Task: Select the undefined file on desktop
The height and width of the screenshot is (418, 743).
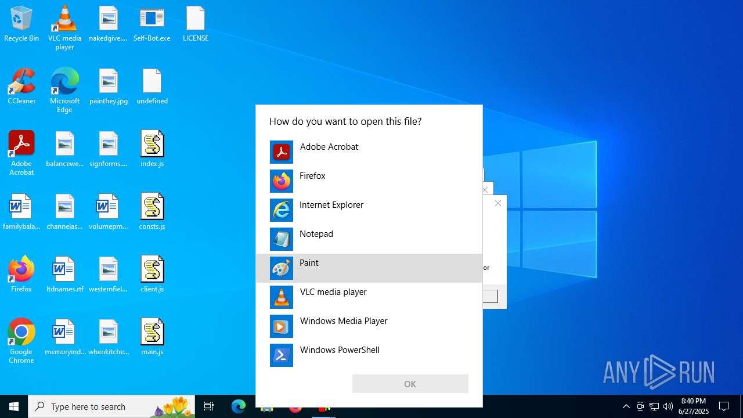Action: [x=152, y=87]
